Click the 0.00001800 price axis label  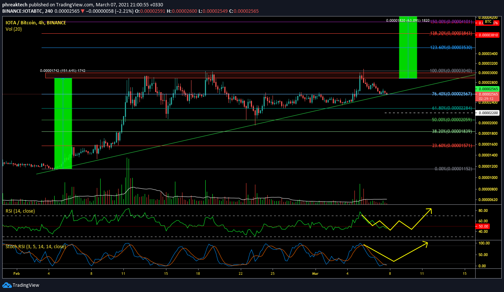[x=488, y=134]
